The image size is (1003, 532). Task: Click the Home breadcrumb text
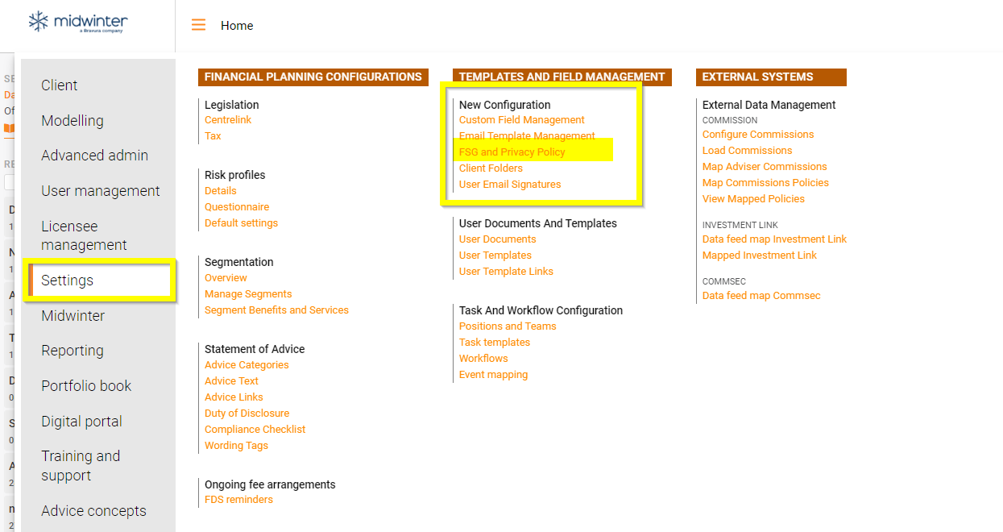[x=237, y=26]
